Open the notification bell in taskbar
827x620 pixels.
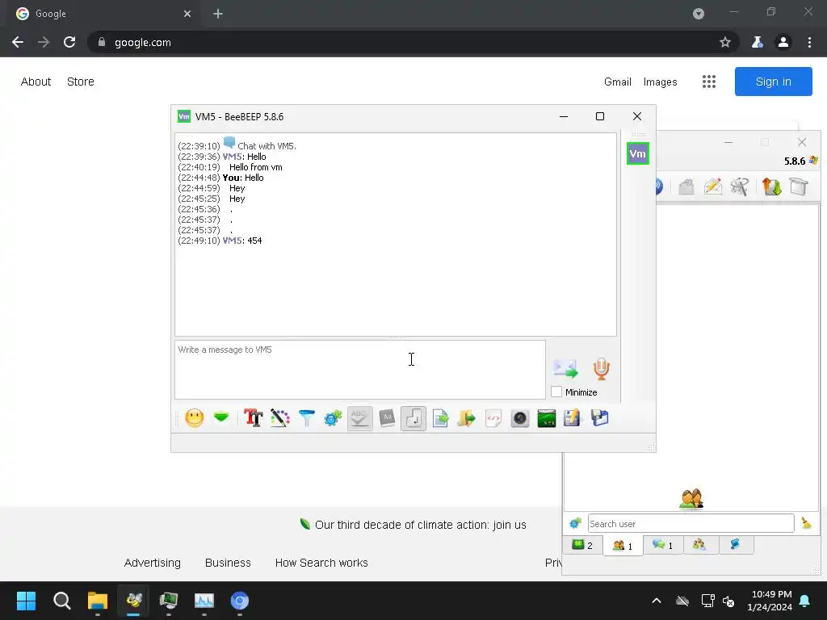coord(805,601)
